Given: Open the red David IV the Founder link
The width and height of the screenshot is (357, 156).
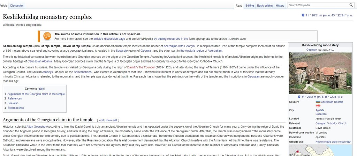Looking at the screenshot, I should click(141, 67).
